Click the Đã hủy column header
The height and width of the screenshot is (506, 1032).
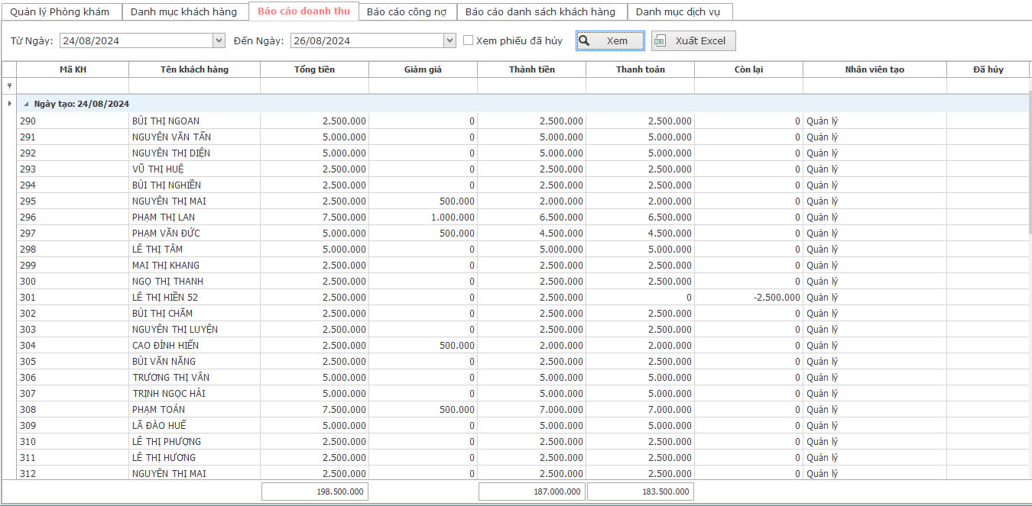[988, 69]
